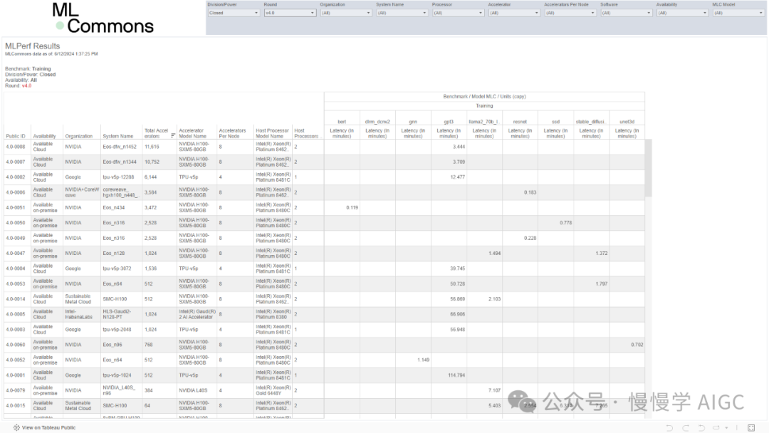
Task: Select the NVIDIA+CoreWeave organization cell
Action: 82,192
